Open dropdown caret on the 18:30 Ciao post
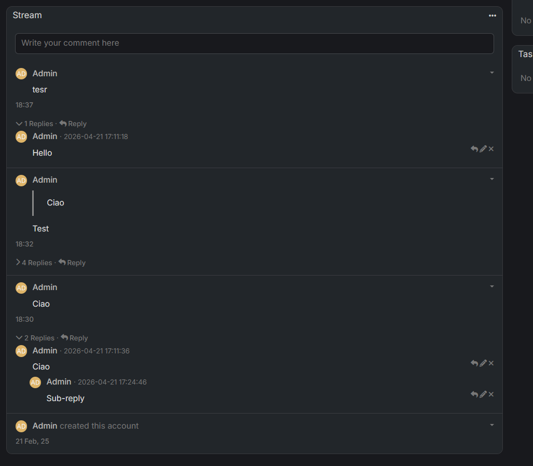The width and height of the screenshot is (533, 466). click(x=492, y=286)
